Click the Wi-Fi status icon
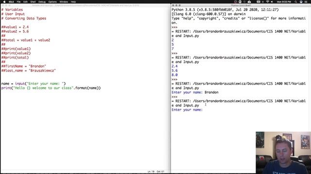Screen dimensions: 311x174 268,2
